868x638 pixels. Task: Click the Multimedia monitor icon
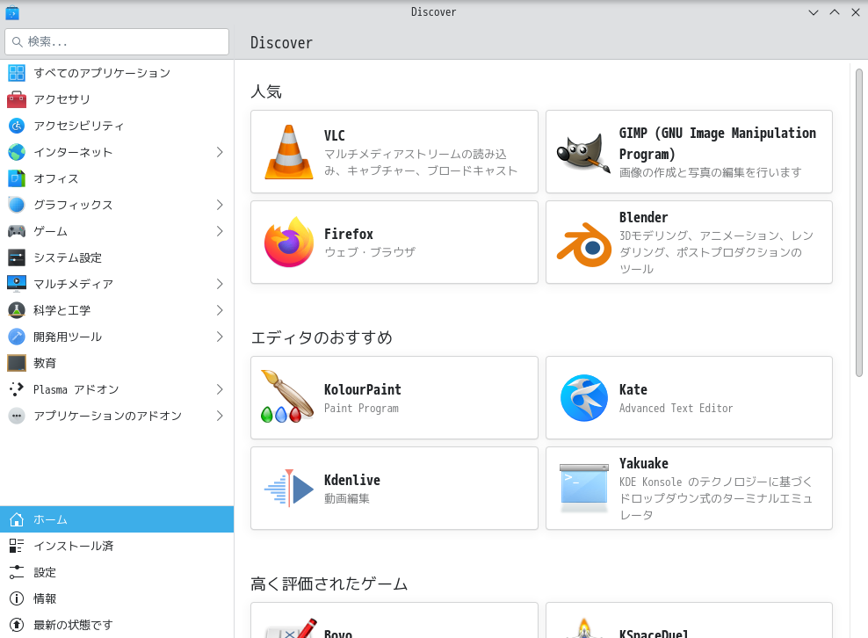[x=17, y=284]
